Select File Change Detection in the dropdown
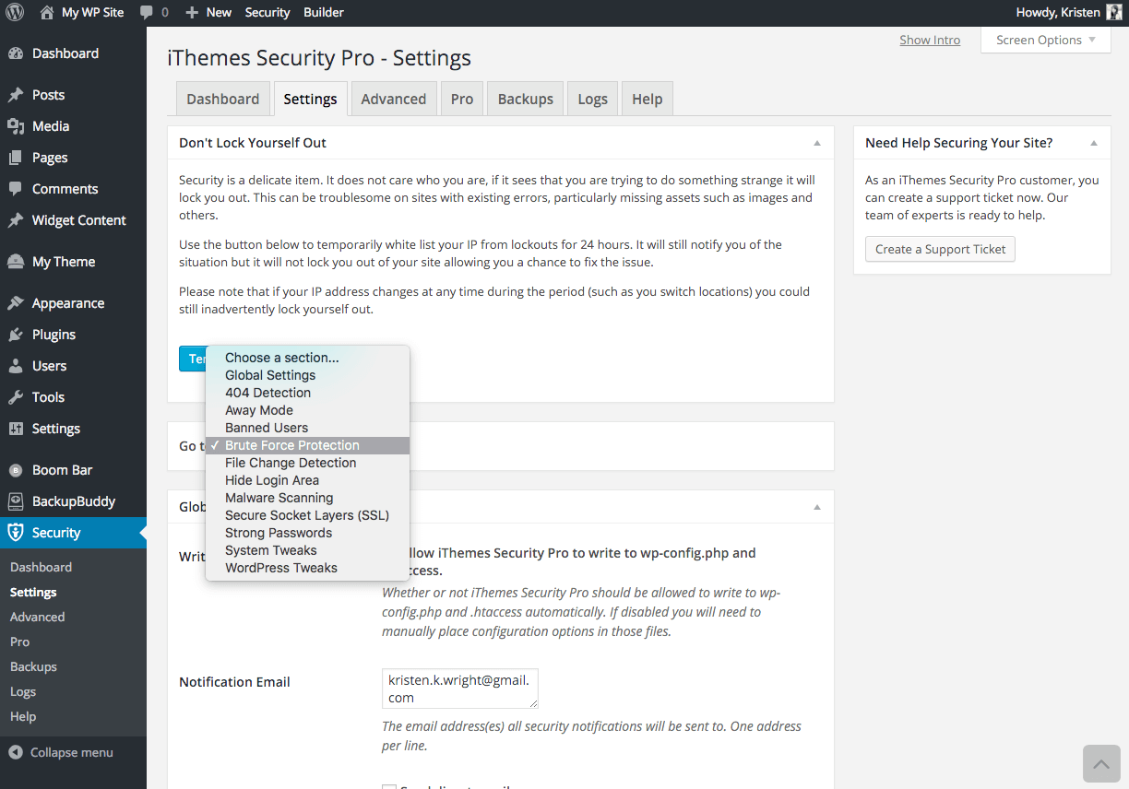The height and width of the screenshot is (789, 1129). click(x=307, y=463)
